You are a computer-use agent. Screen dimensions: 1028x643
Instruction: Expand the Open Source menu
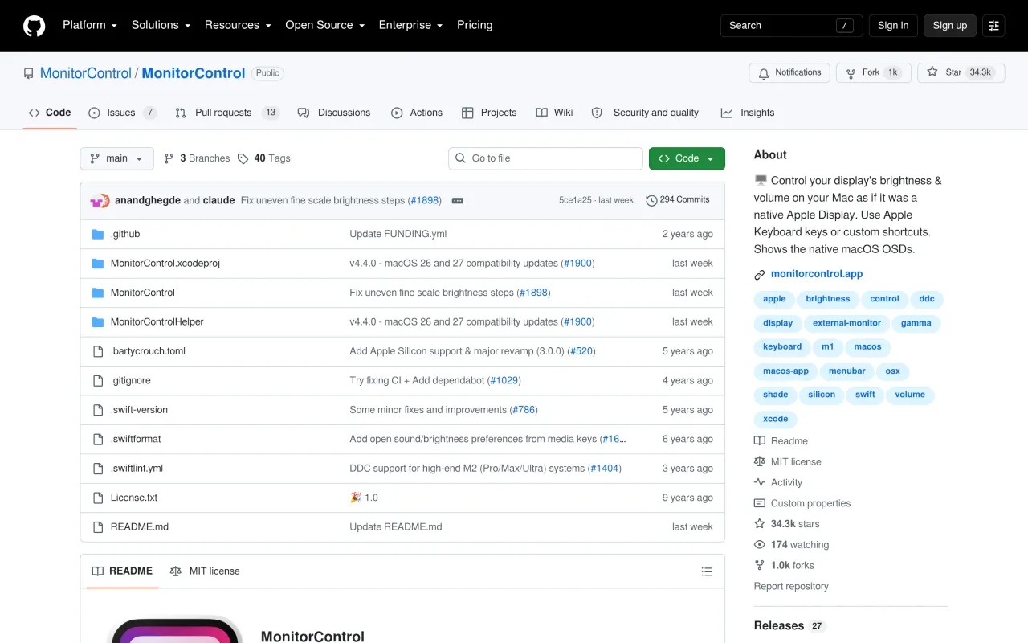coord(325,26)
